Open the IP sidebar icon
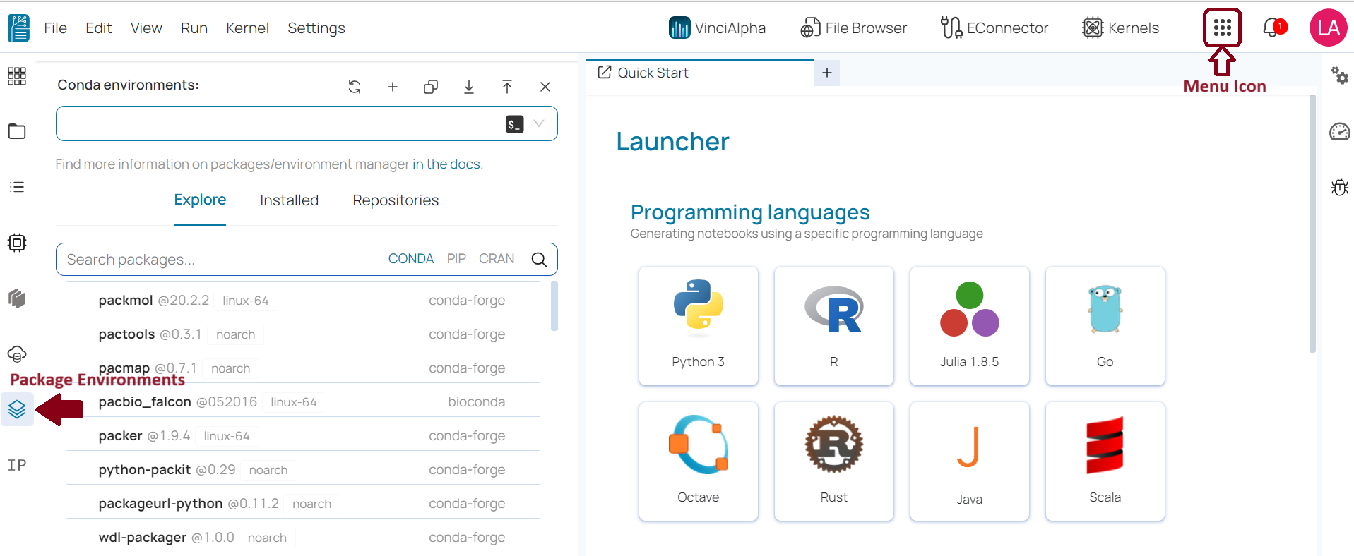1354x556 pixels. [x=17, y=465]
